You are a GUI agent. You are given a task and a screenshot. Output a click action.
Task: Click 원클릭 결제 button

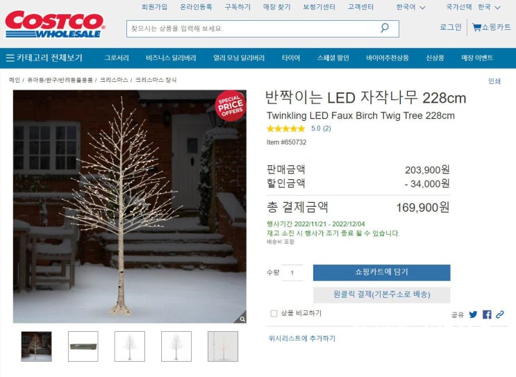(382, 294)
